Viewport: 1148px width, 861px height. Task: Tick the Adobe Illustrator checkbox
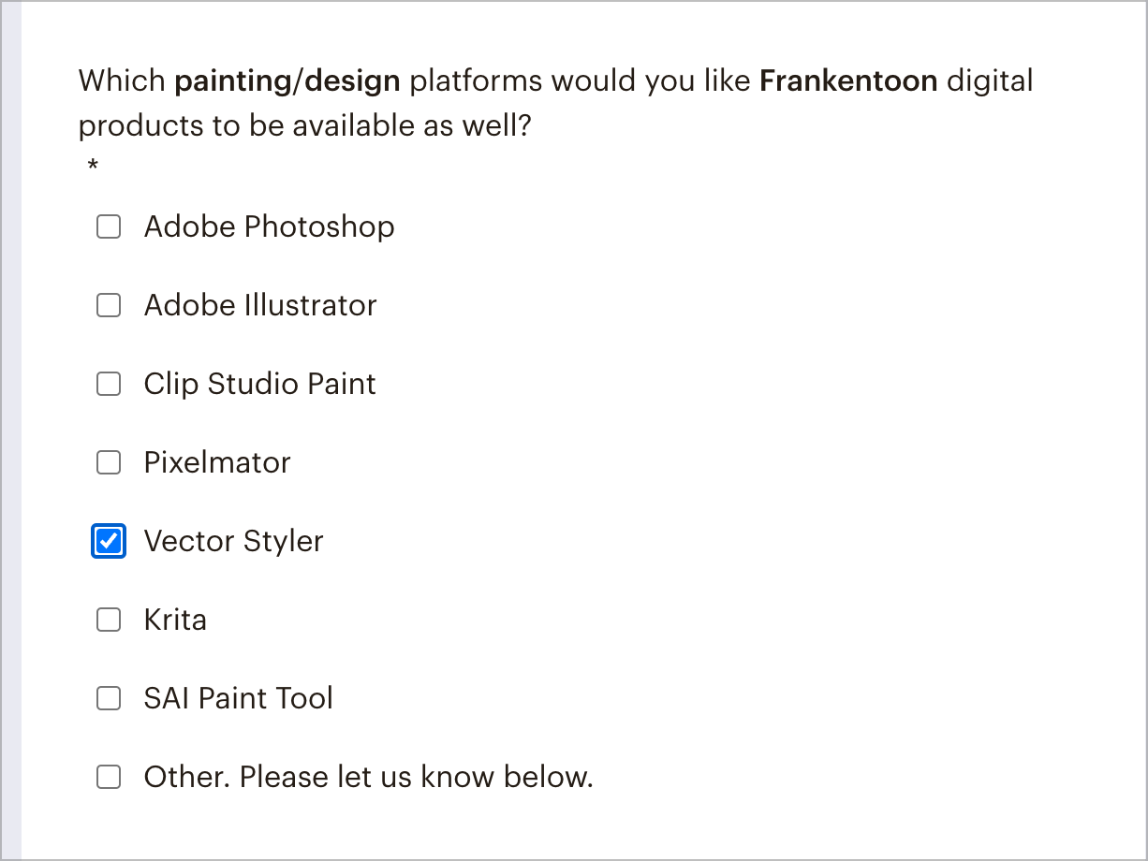coord(109,305)
